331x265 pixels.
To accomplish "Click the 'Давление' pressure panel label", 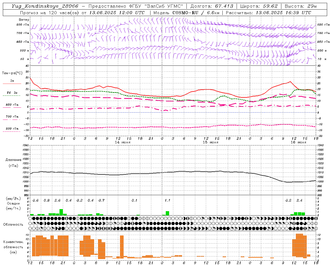I will [x=13, y=160].
